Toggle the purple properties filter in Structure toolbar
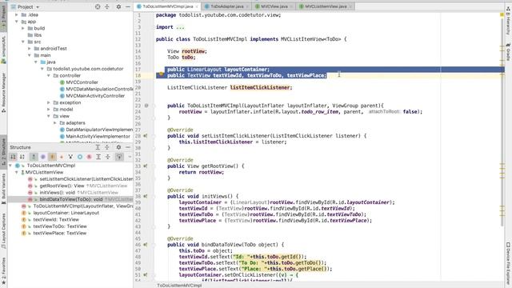 (x=42, y=157)
